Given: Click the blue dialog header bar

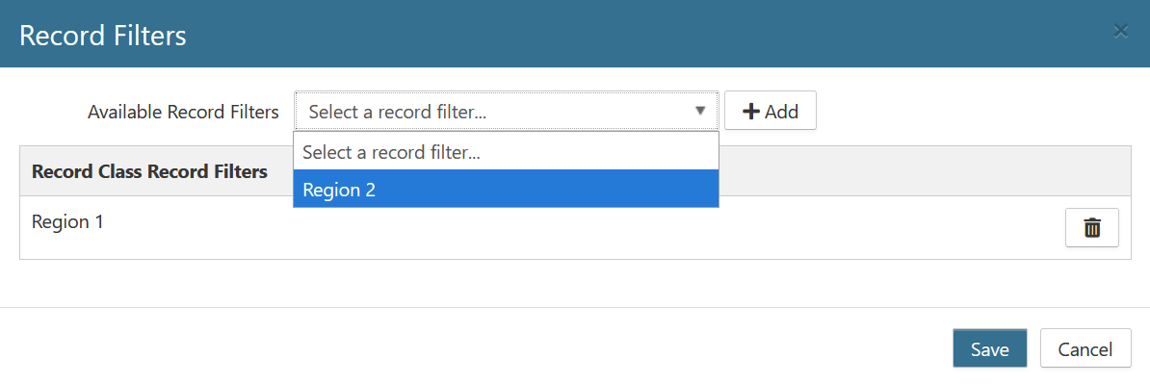Looking at the screenshot, I should click(x=575, y=34).
